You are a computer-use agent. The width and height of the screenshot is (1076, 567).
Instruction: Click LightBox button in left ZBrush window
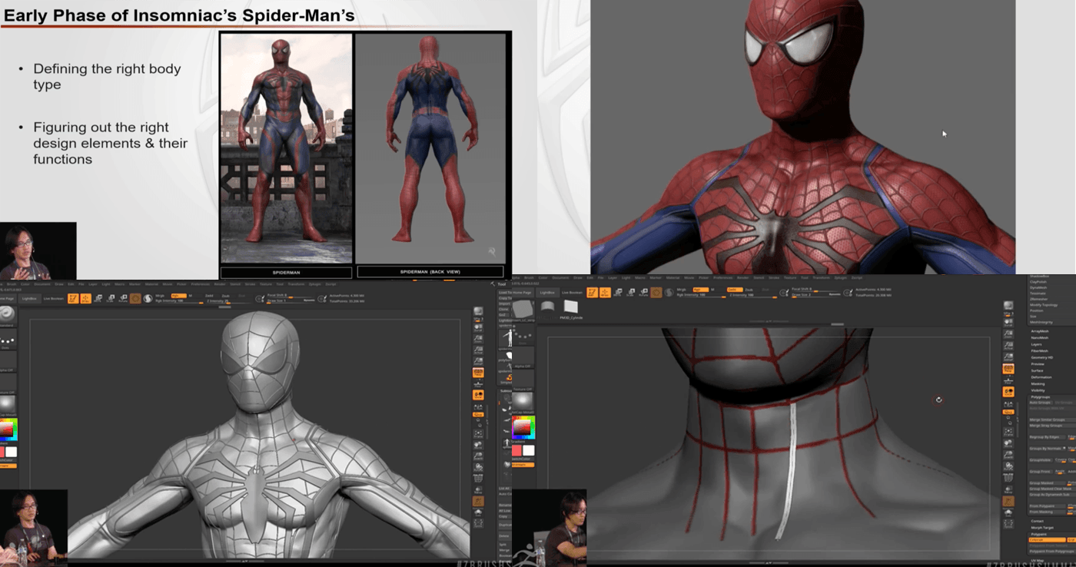[29, 298]
